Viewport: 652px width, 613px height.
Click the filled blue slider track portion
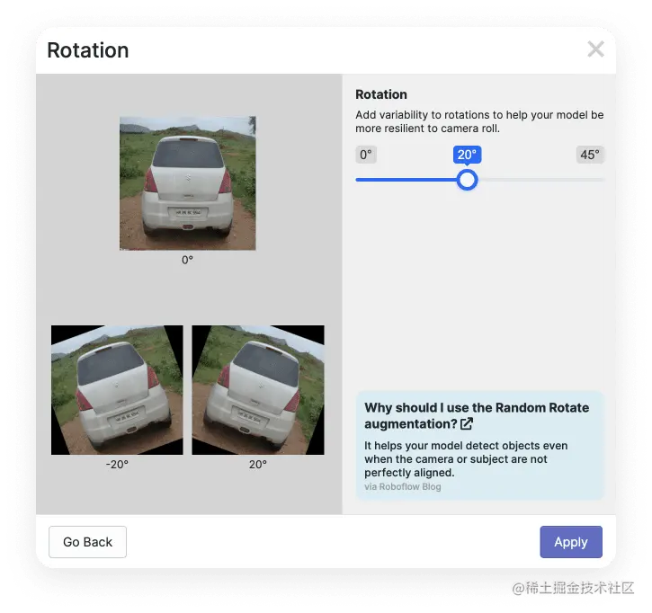tap(406, 180)
